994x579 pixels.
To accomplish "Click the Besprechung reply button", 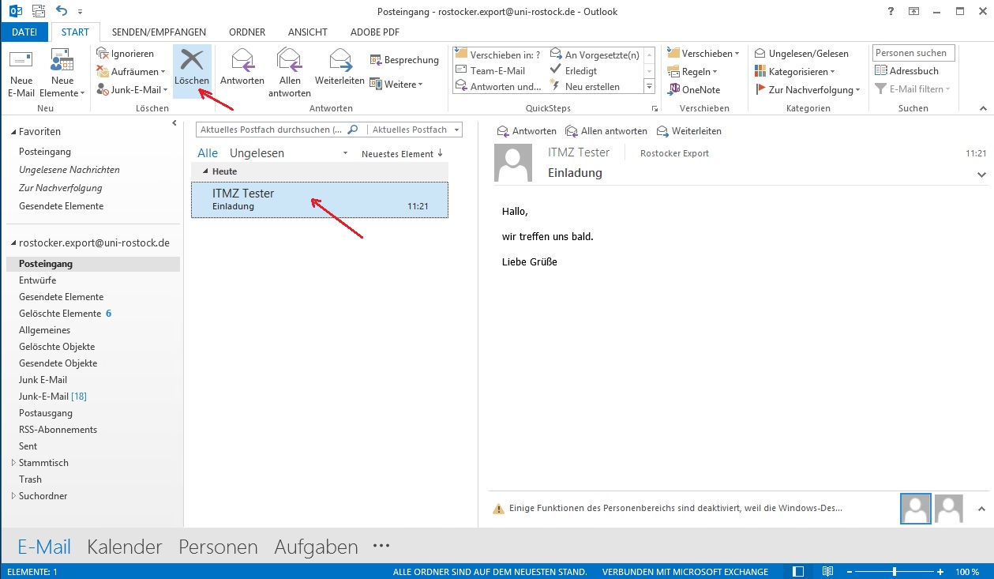I will coord(404,60).
